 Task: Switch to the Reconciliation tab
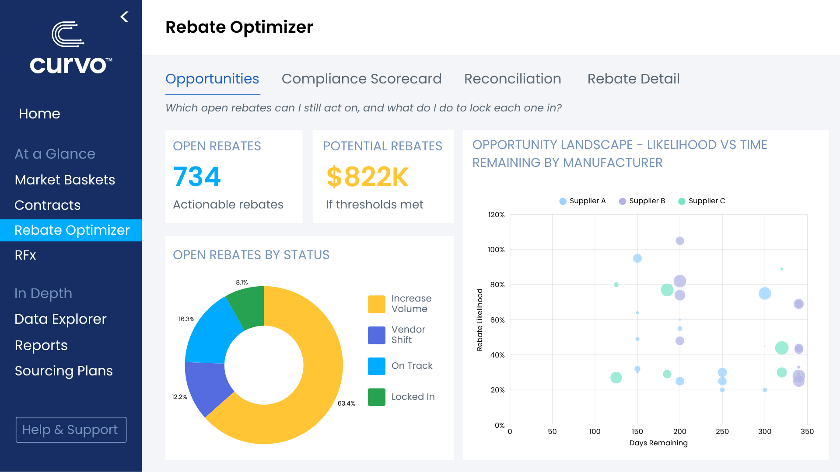[x=513, y=79]
